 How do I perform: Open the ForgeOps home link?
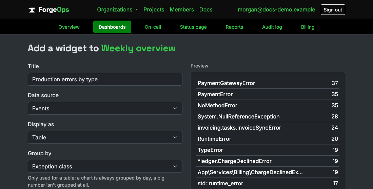(49, 10)
